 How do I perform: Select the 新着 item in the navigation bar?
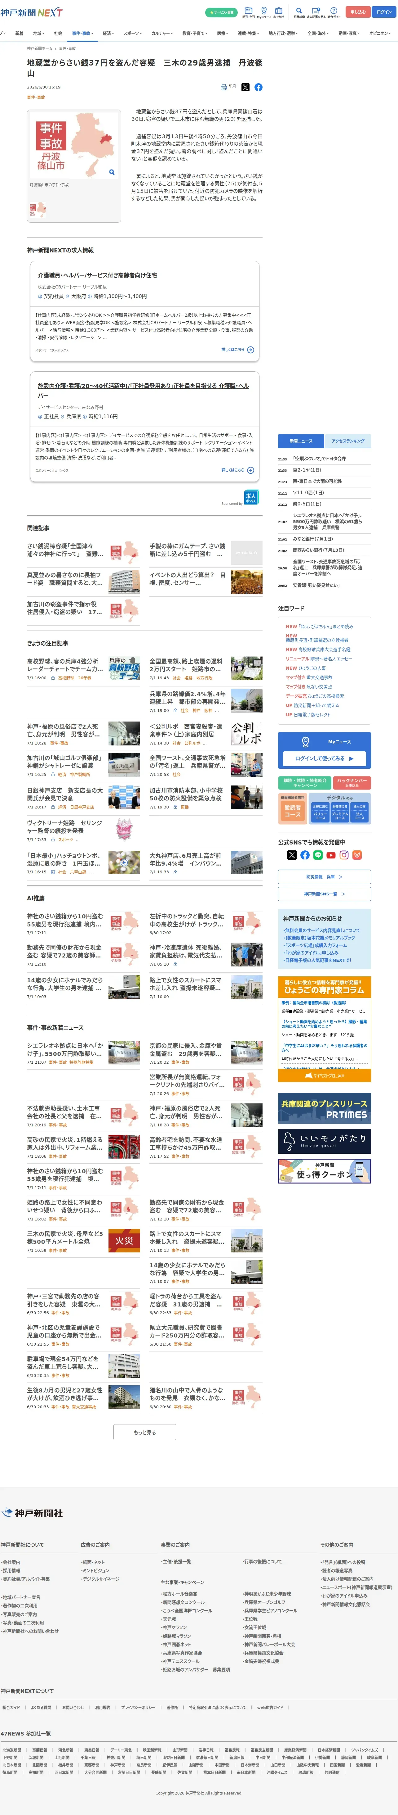(19, 33)
